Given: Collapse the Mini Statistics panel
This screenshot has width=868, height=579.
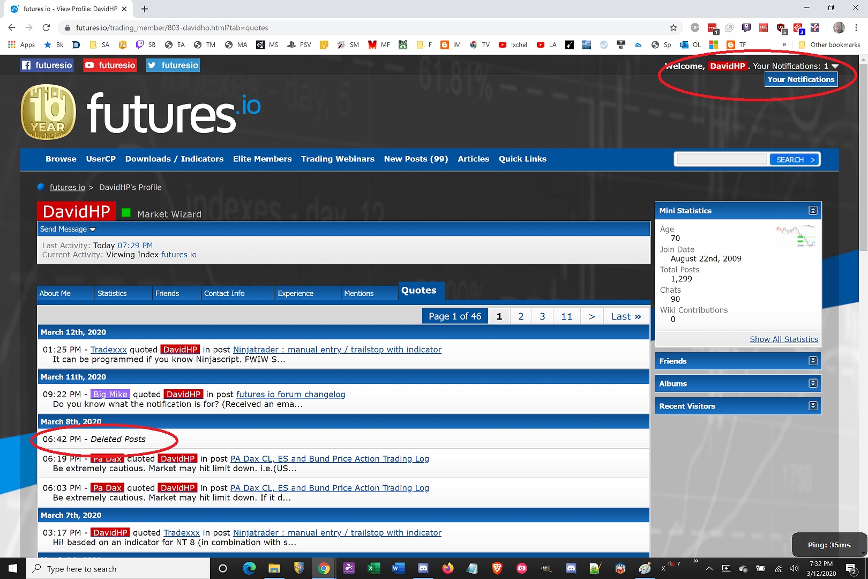Looking at the screenshot, I should click(813, 211).
